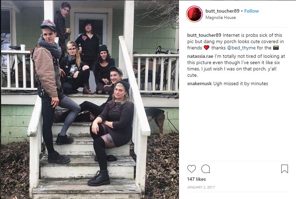Open comments via the speech bubble icon
The height and width of the screenshot is (199, 296).
[206, 169]
